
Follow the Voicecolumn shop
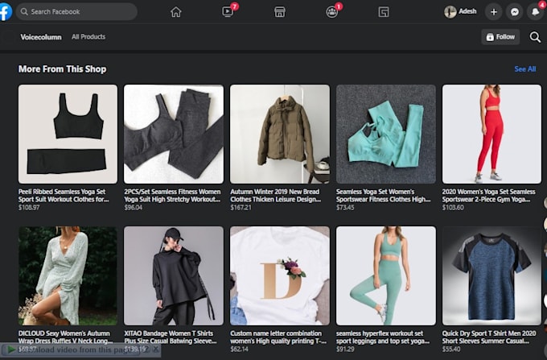[500, 37]
